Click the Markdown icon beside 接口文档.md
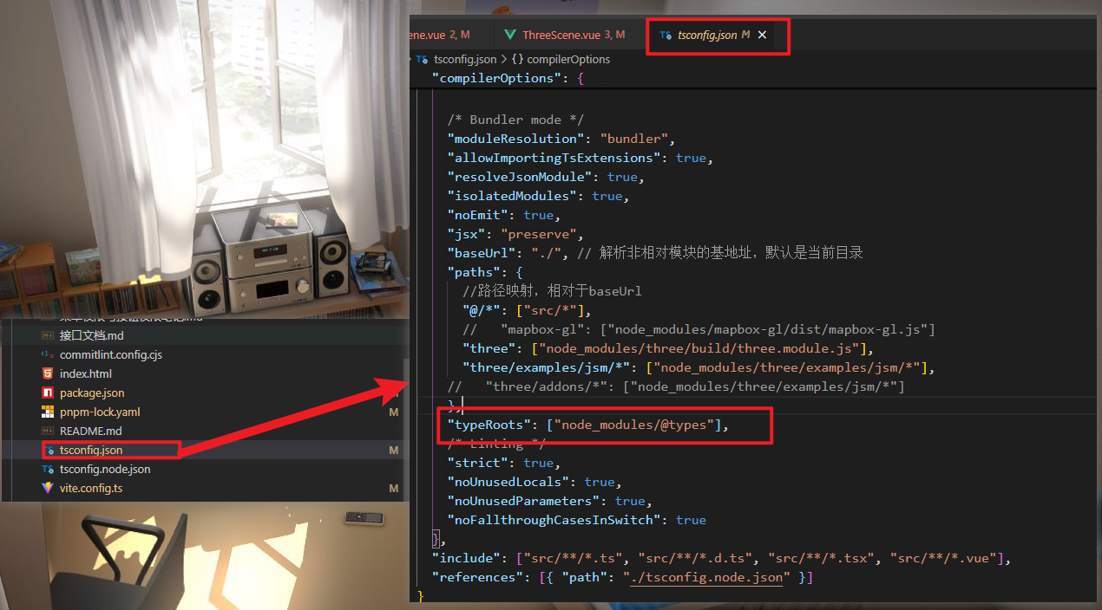Viewport: 1102px width, 610px height. click(x=47, y=335)
